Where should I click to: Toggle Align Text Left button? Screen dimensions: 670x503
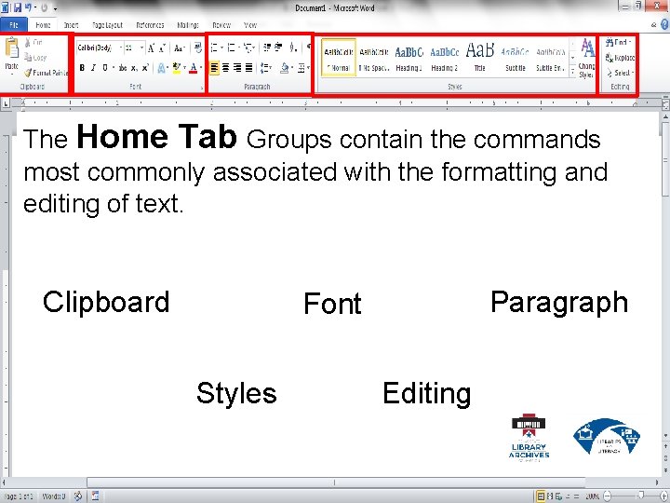(x=214, y=68)
